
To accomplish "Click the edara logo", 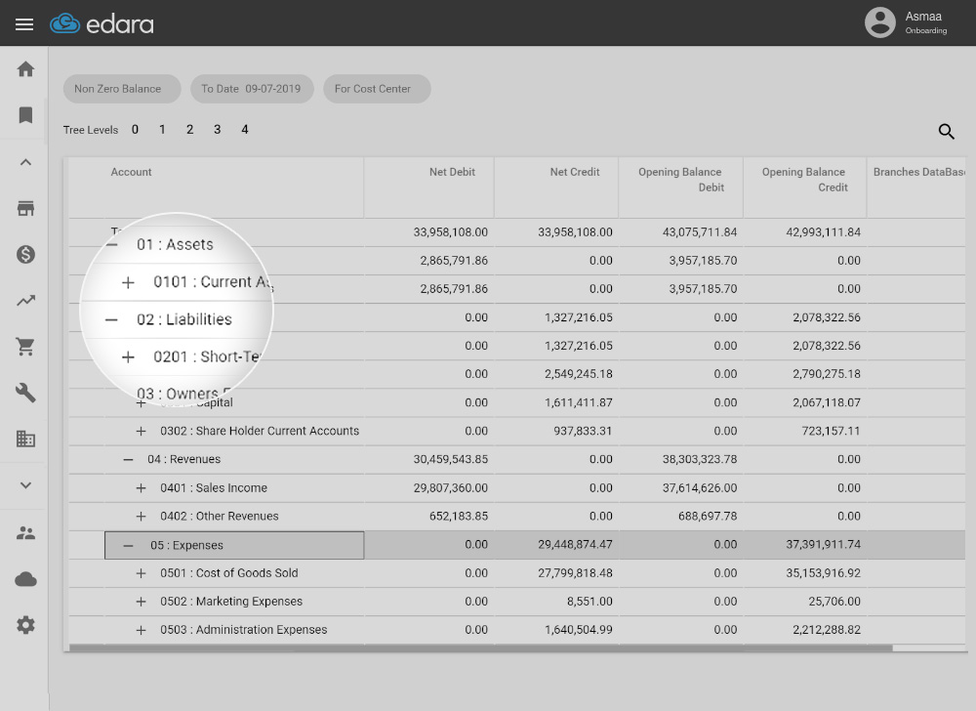I will pos(102,24).
